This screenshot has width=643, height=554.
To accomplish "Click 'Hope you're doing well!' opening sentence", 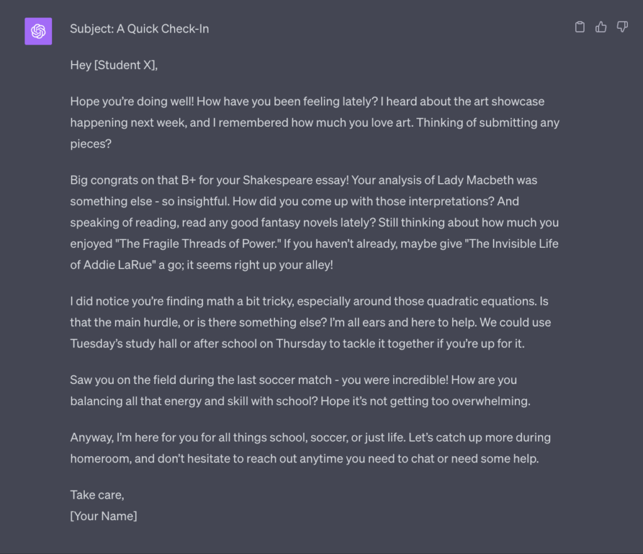I will 132,102.
